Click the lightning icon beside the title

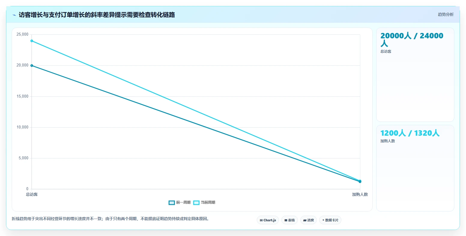point(14,15)
